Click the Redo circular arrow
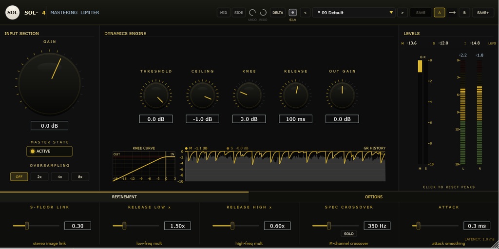 click(263, 13)
